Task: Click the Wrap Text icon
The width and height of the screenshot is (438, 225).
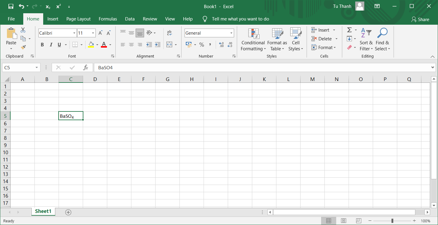Action: point(169,33)
